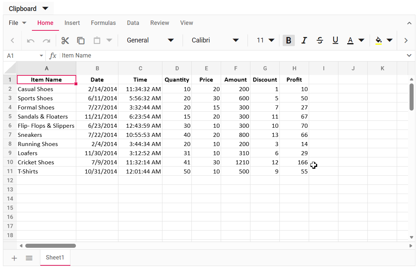Show more toolbar options with right chevron

[406, 40]
